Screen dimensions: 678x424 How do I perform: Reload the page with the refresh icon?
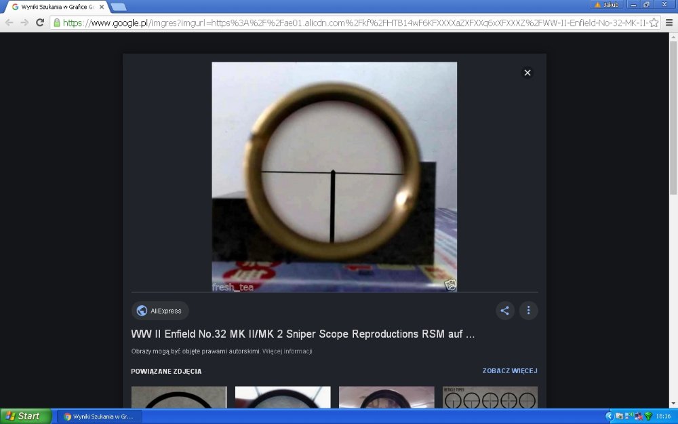(40, 22)
